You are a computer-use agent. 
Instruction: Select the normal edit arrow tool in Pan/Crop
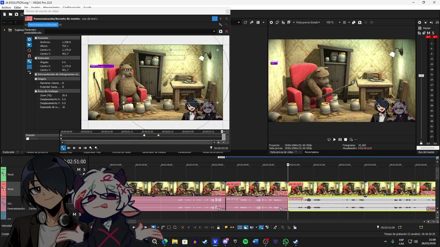click(x=29, y=45)
